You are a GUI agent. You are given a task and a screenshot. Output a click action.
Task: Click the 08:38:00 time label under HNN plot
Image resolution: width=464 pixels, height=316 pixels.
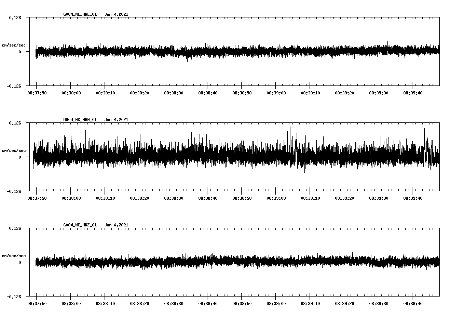(71, 198)
